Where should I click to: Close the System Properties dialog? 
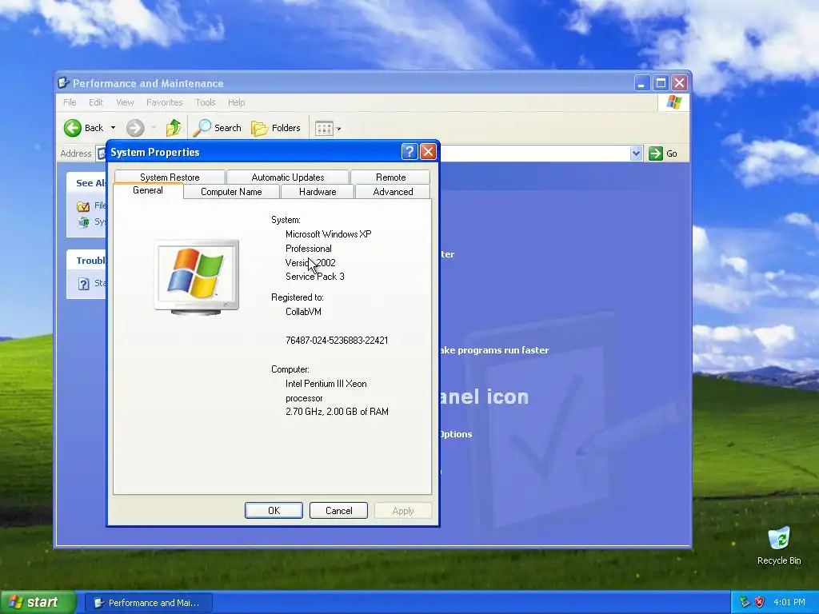click(429, 152)
